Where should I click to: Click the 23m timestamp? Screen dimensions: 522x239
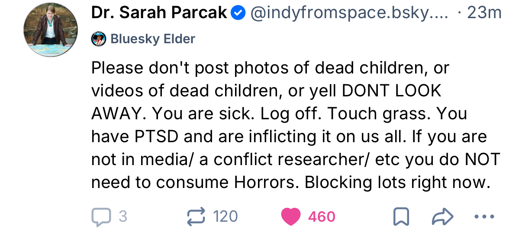coord(484,13)
